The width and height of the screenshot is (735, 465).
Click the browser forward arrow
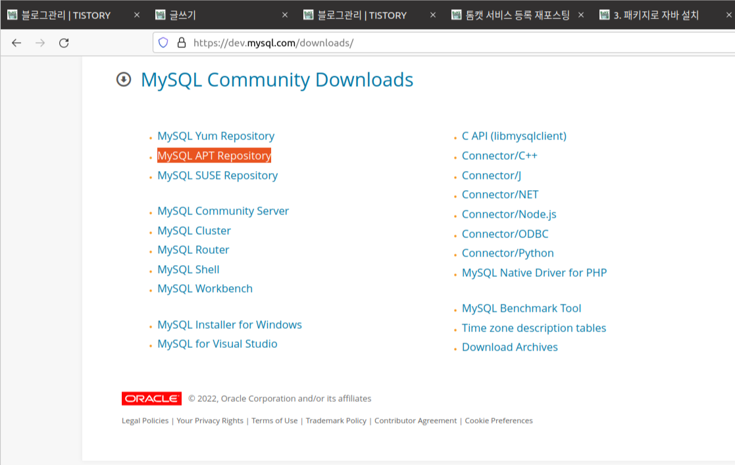pos(40,43)
